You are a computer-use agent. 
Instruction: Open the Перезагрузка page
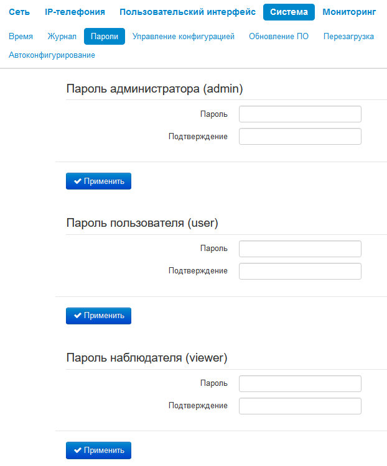click(348, 37)
